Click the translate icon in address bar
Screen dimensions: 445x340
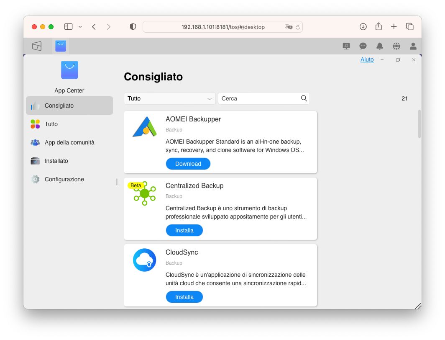pyautogui.click(x=288, y=27)
